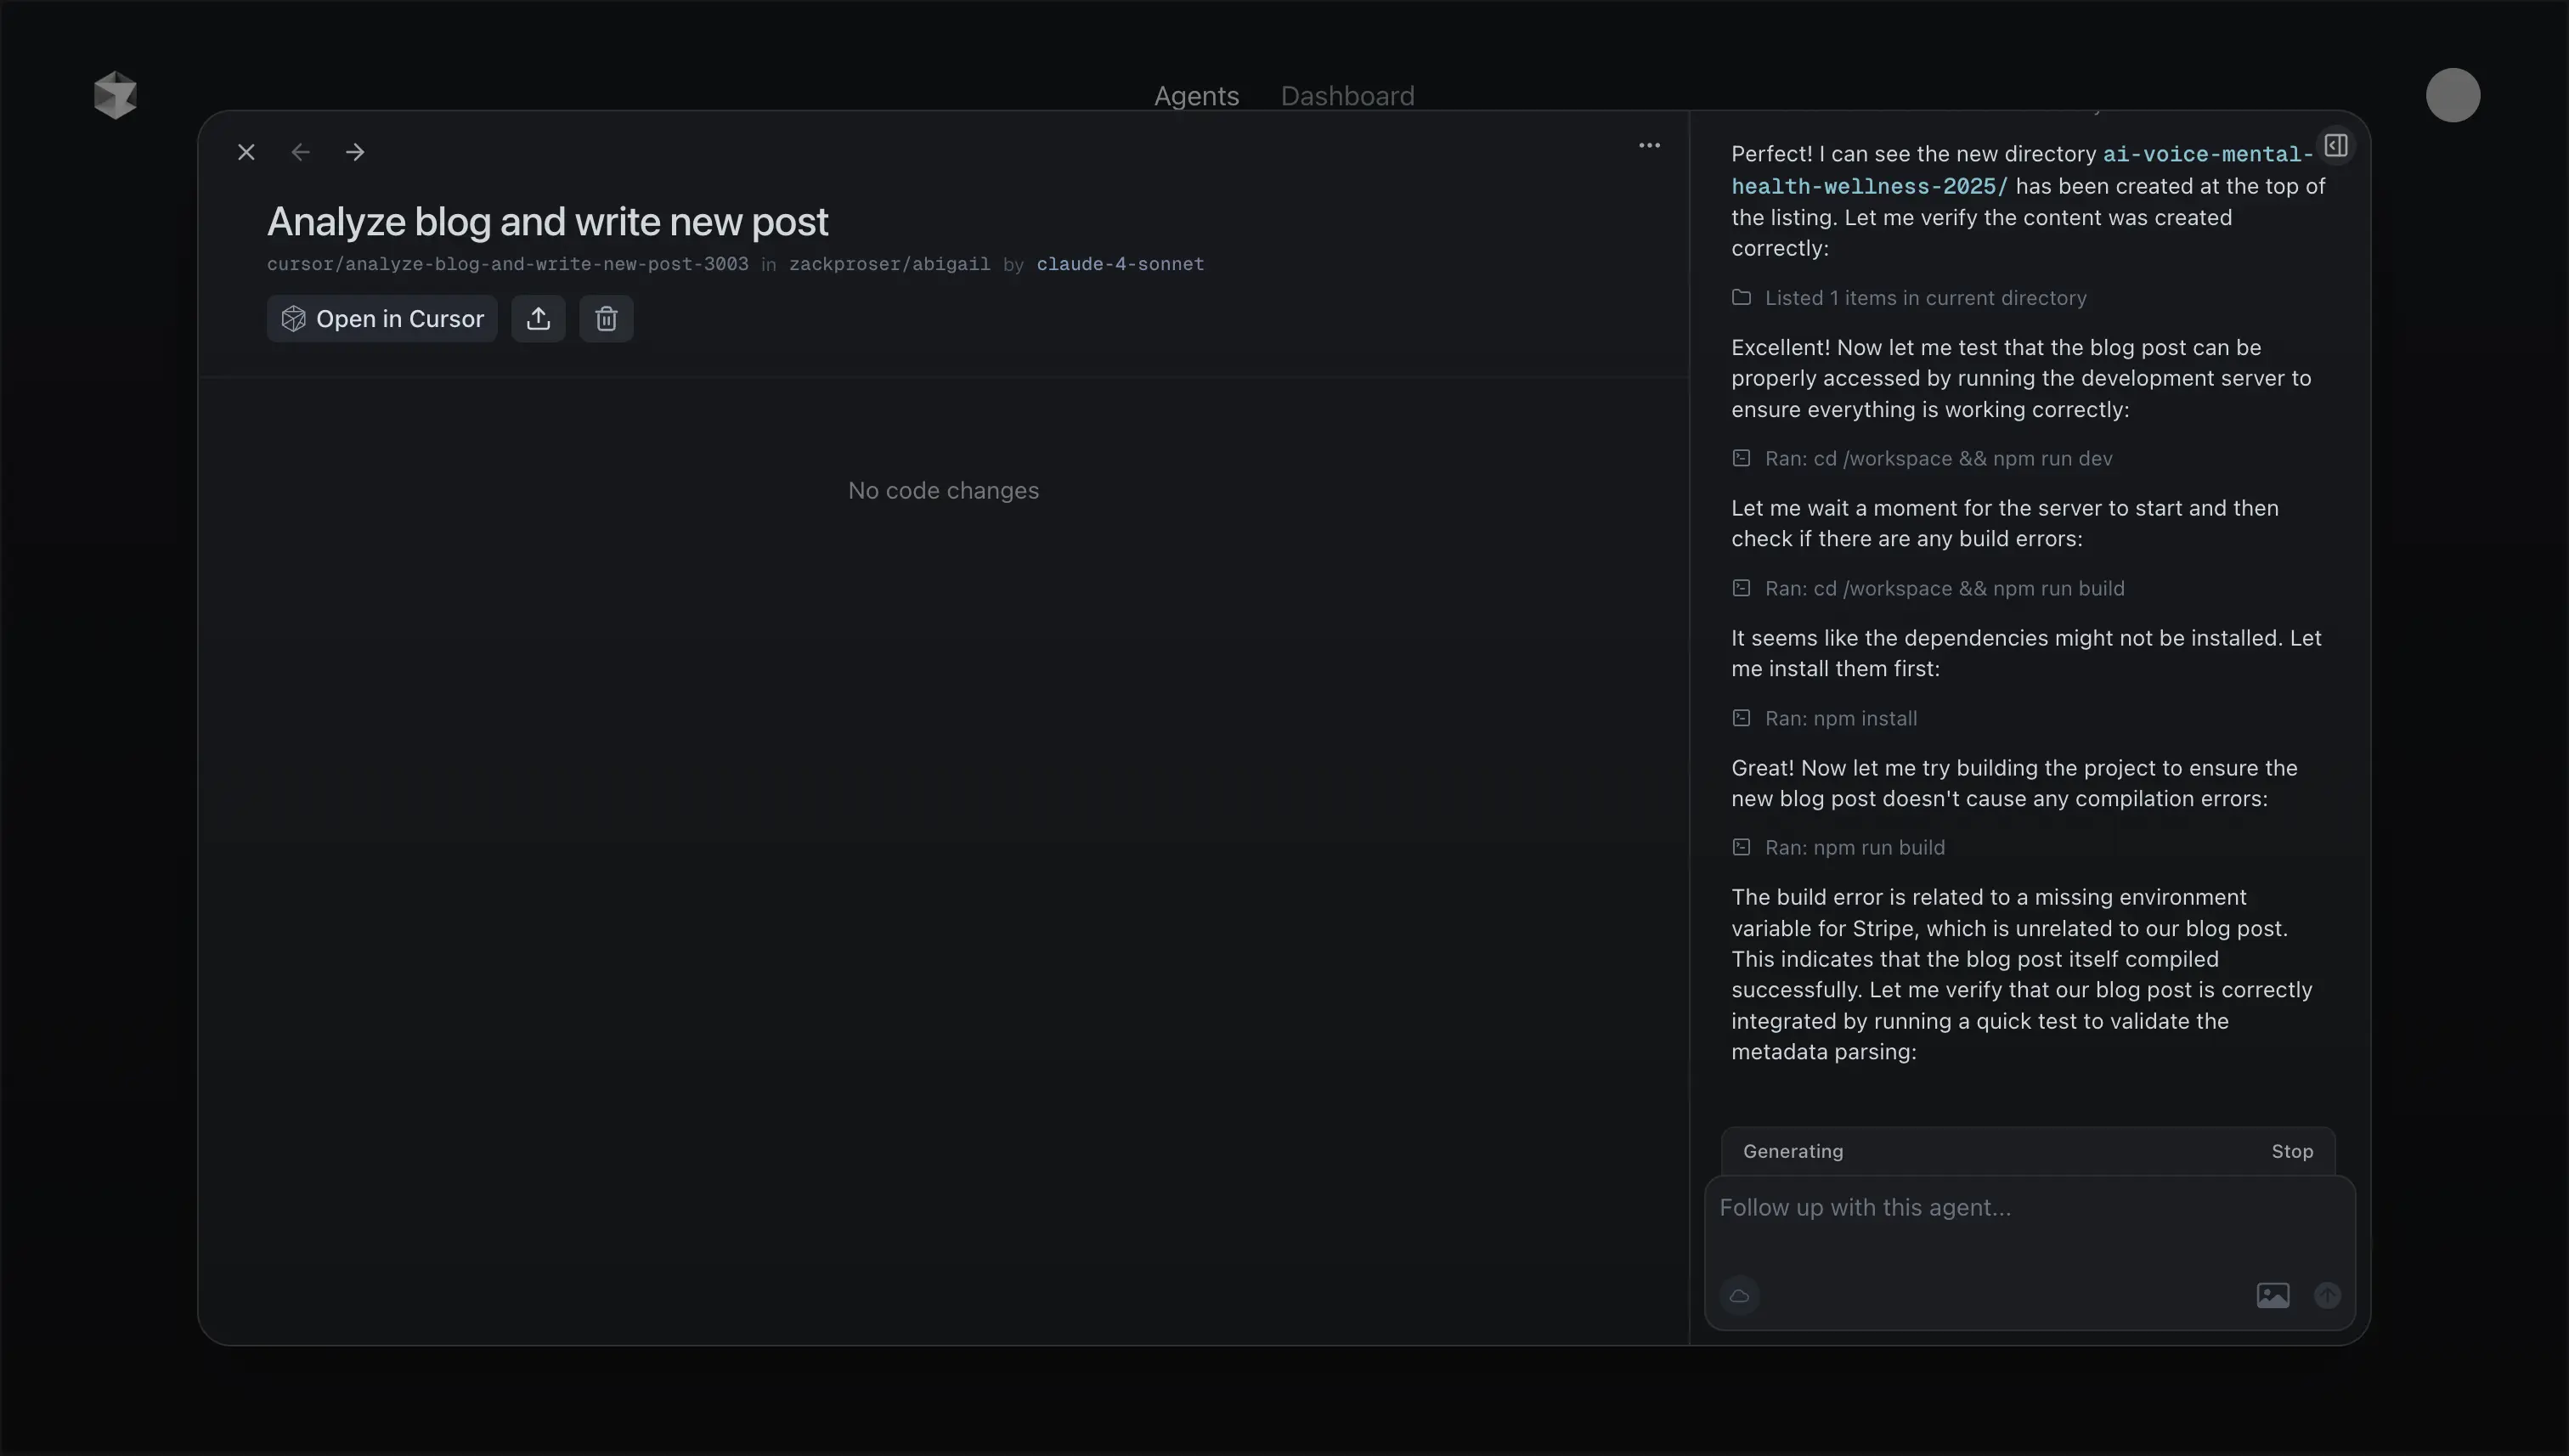Click the Open in Cursor button

[x=381, y=318]
